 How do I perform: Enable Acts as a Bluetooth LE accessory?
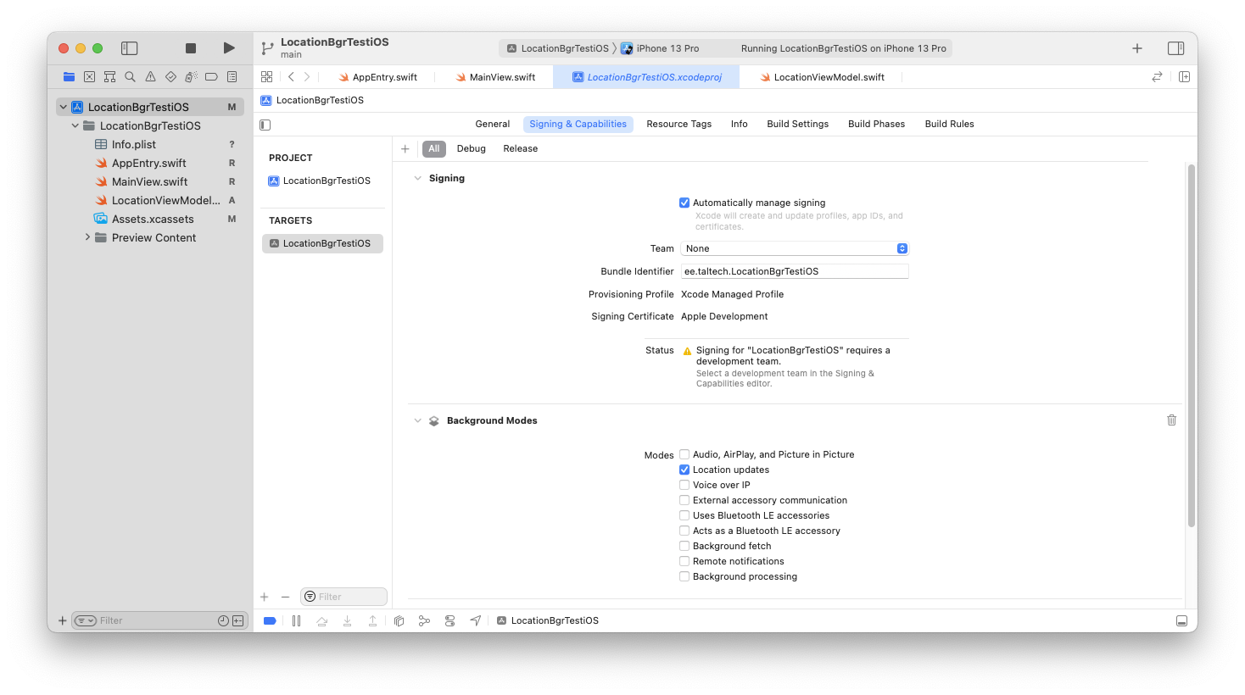(x=684, y=531)
